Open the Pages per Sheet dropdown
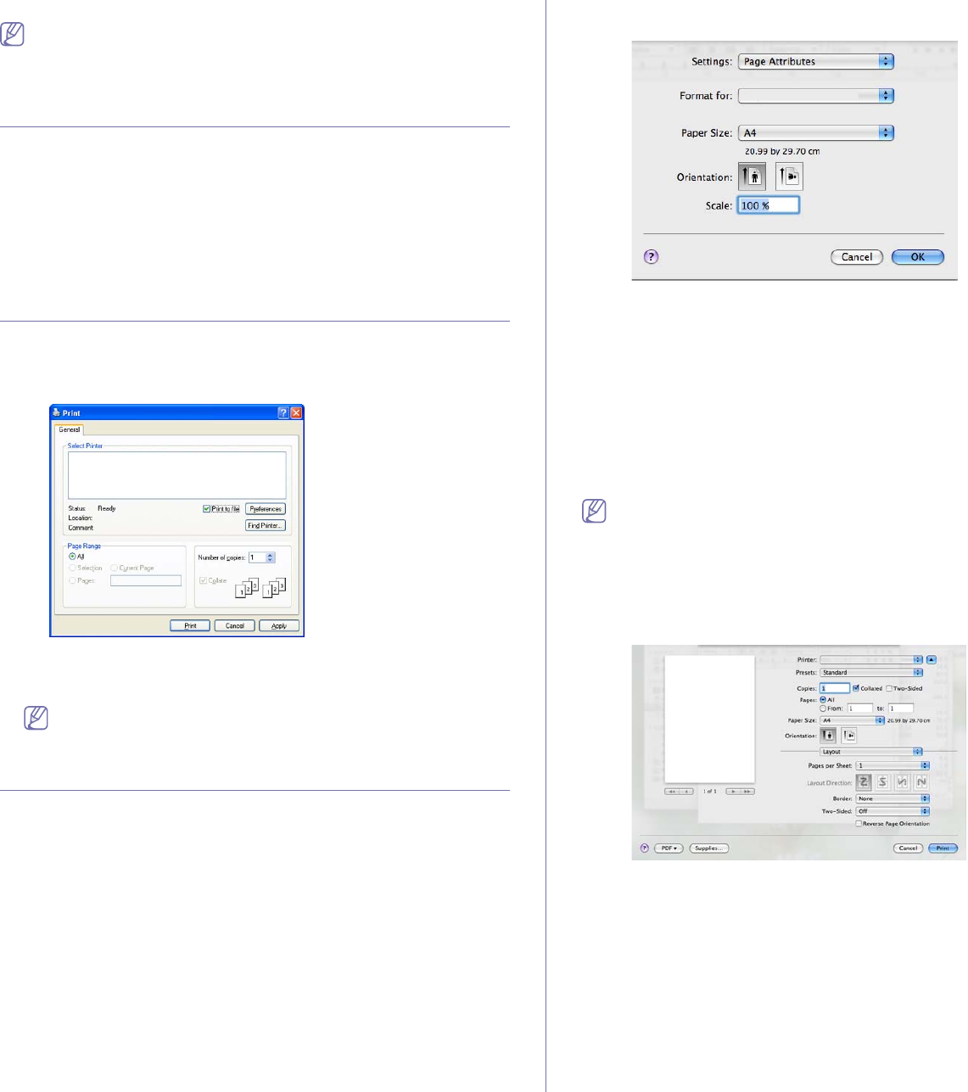 click(x=892, y=765)
